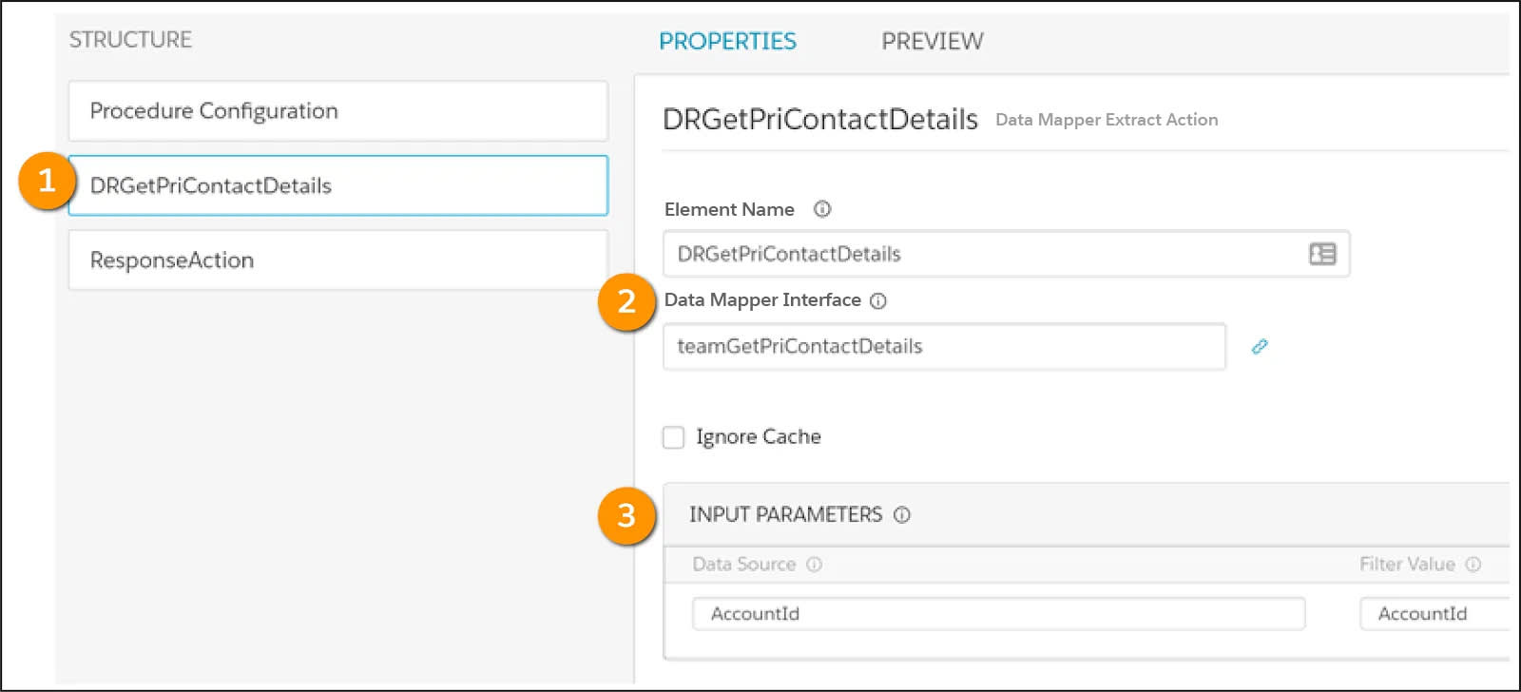This screenshot has width=1521, height=692.
Task: Toggle the Ignore Cache checkbox
Action: point(673,437)
